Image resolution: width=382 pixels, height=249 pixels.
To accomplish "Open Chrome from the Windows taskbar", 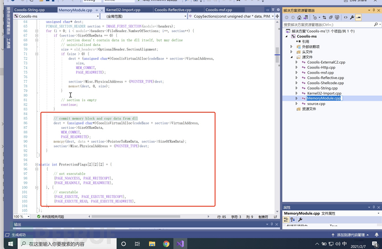I will pos(166,243).
